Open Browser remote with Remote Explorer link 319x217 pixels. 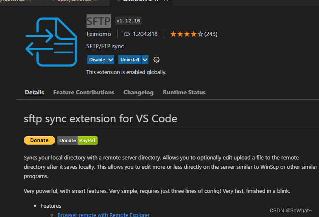104,214
